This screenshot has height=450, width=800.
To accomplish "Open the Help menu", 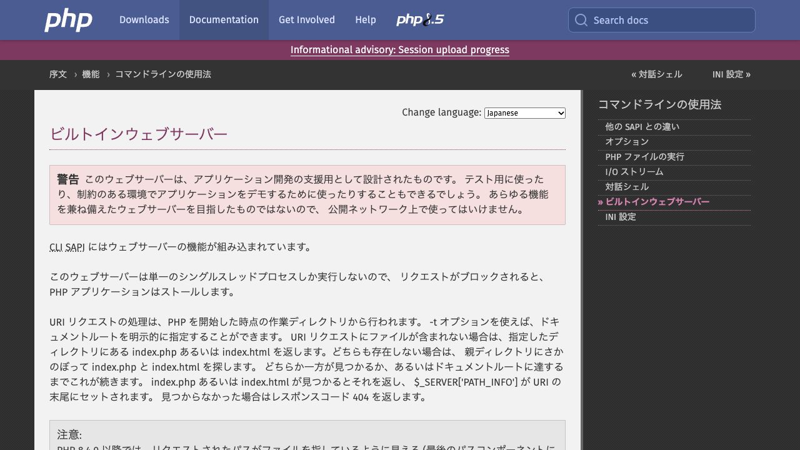I will 366,20.
